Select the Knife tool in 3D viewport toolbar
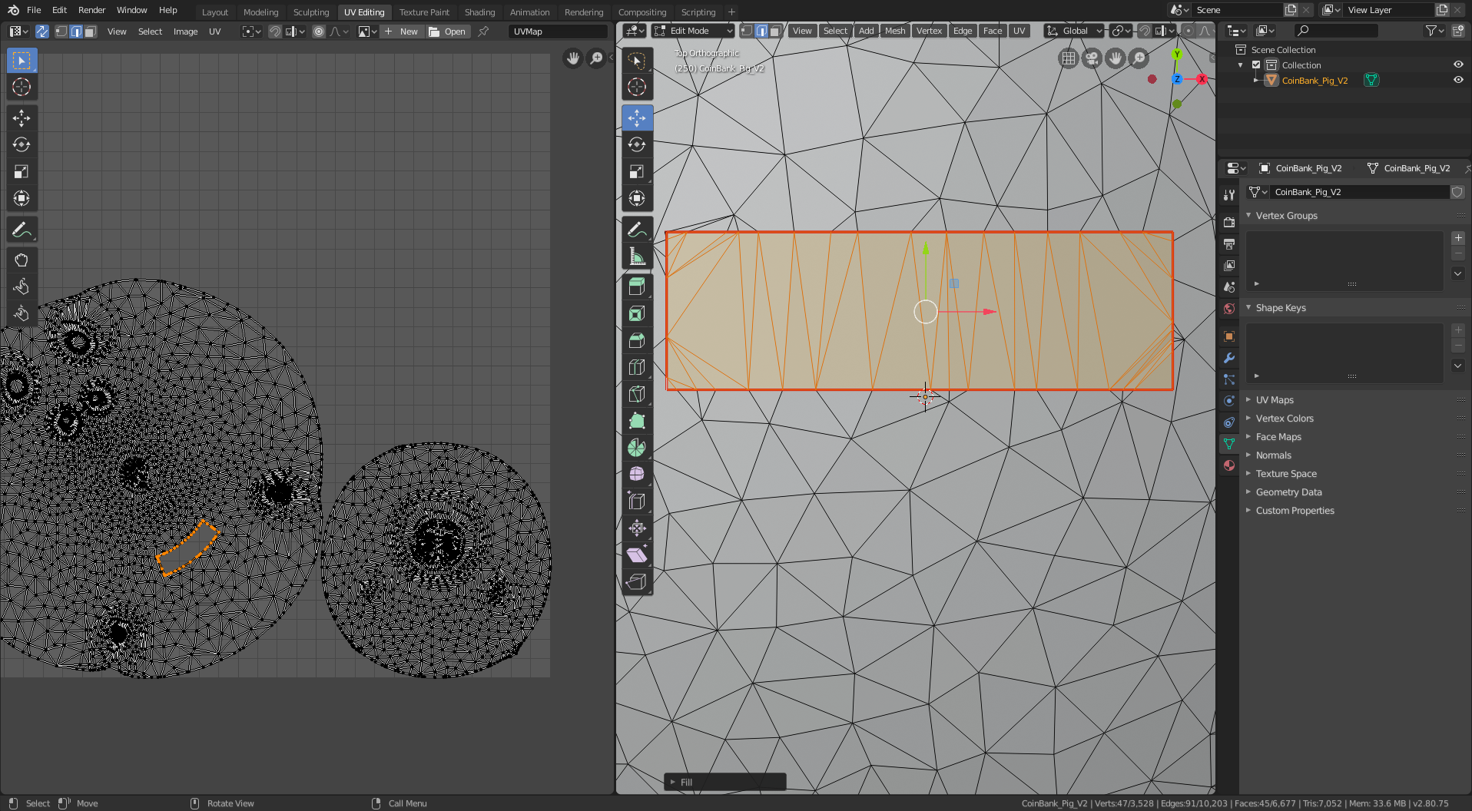The height and width of the screenshot is (811, 1472). [x=637, y=394]
